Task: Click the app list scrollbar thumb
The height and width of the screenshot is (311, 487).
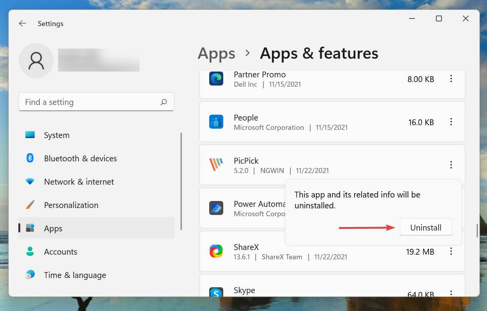Action: (477, 231)
